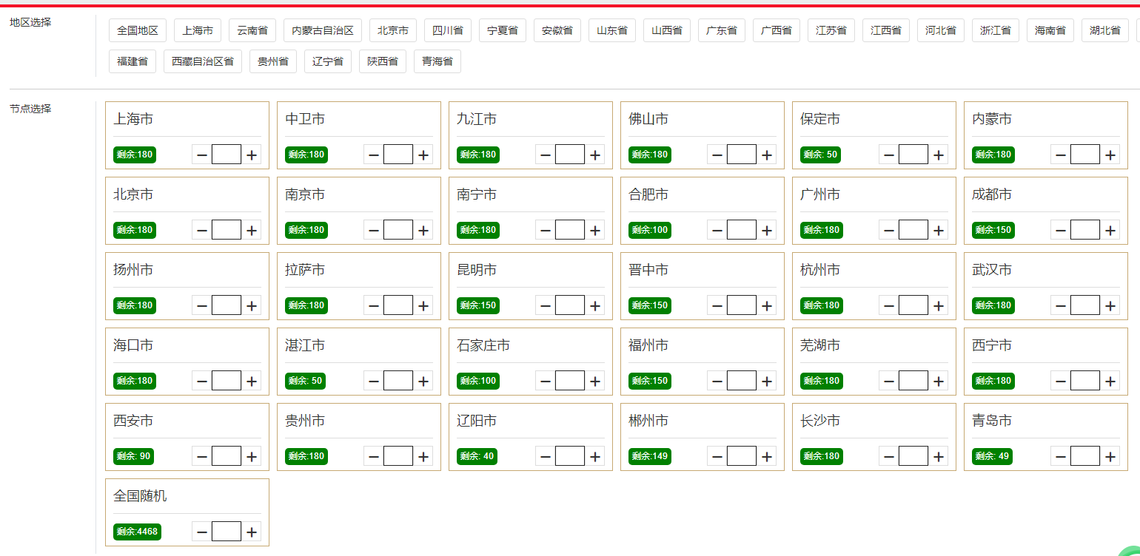The image size is (1140, 556).
Task: Click plus on 海口市 card
Action: 252,381
